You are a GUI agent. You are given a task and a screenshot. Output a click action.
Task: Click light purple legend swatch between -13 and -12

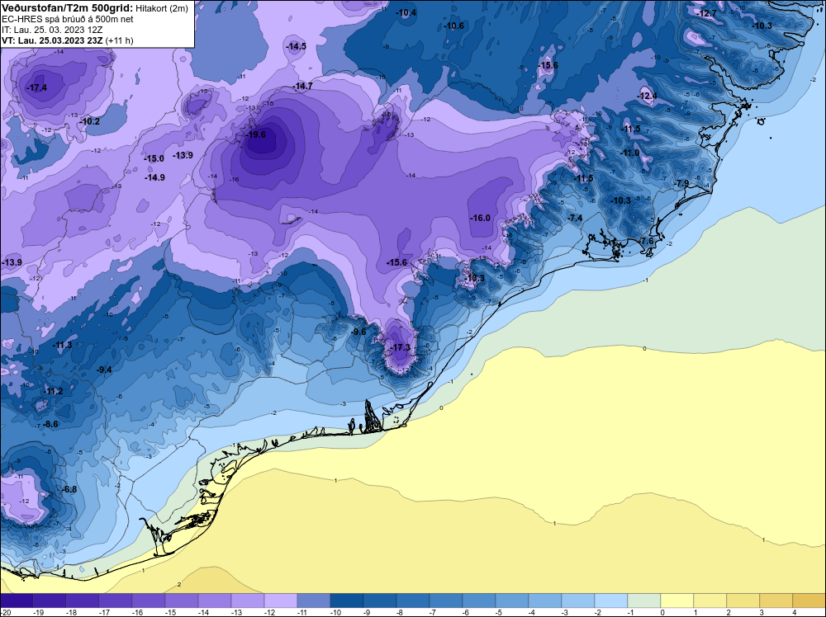[248, 601]
